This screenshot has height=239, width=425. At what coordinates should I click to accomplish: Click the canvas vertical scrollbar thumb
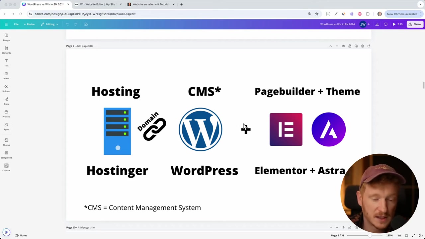[424, 85]
